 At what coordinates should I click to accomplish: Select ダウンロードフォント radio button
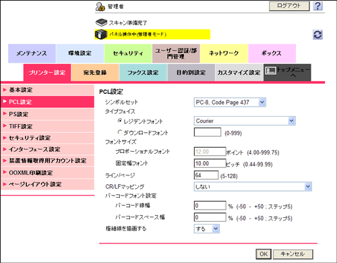[120, 132]
